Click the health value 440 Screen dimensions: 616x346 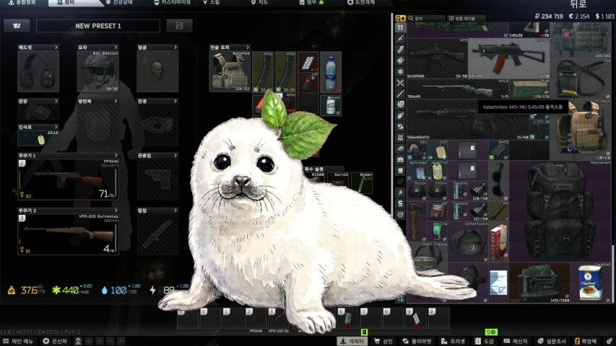click(x=71, y=290)
